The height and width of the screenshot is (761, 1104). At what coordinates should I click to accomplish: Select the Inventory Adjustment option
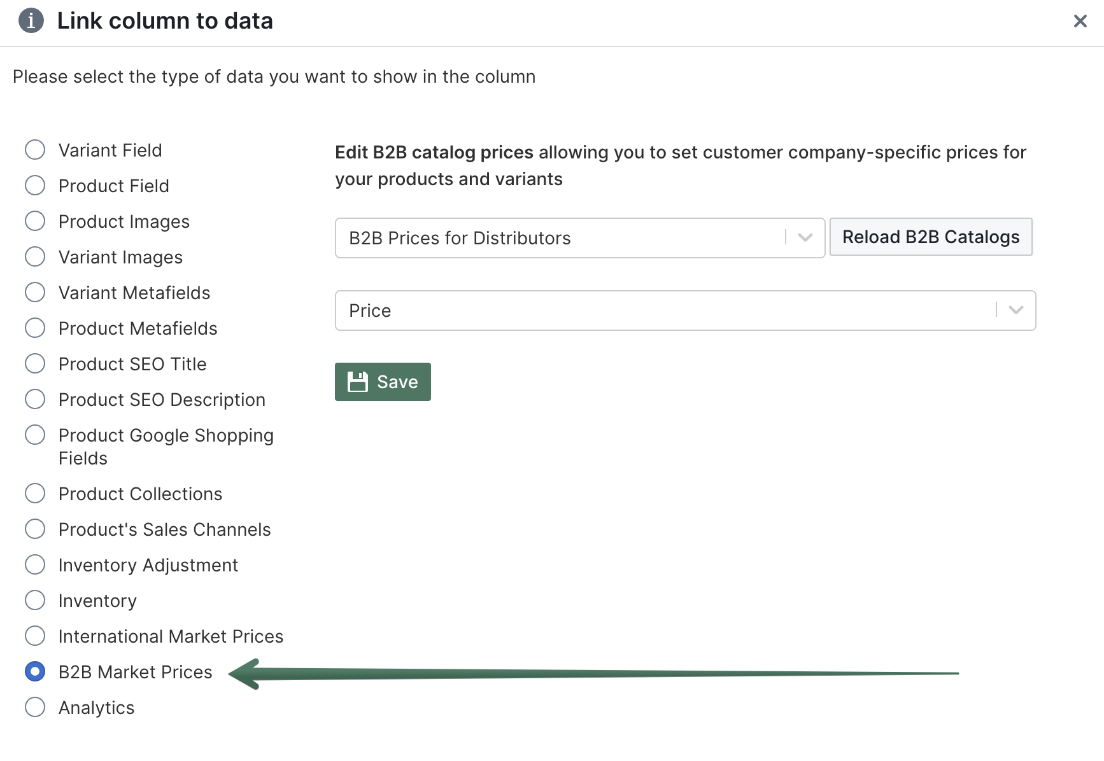(35, 564)
